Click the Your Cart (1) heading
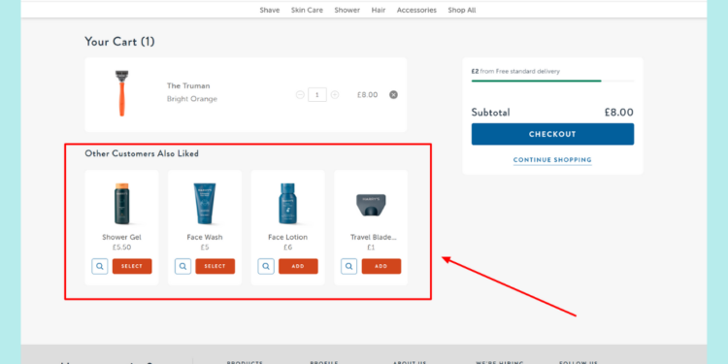Screen dimensions: 728x364 point(119,42)
